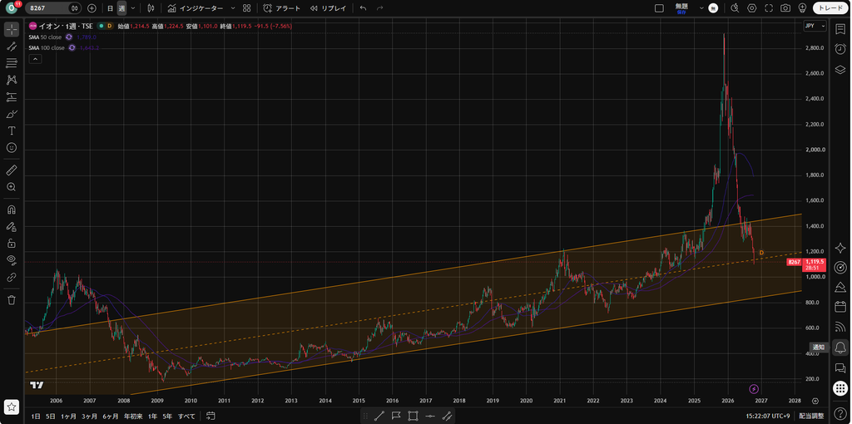Screen dimensions: 852x424
Task: Click compare or add symbol plus icon
Action: (x=92, y=8)
